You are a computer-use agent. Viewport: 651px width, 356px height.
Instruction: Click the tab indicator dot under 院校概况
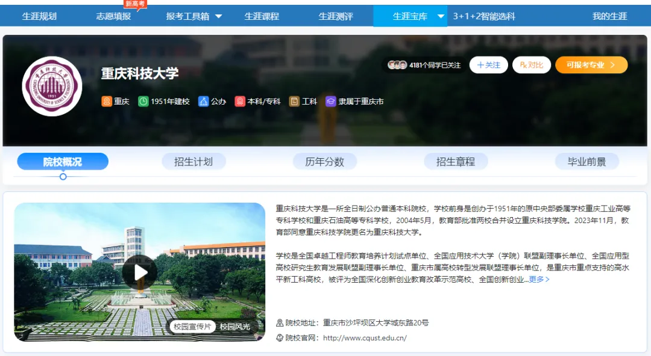click(x=63, y=176)
